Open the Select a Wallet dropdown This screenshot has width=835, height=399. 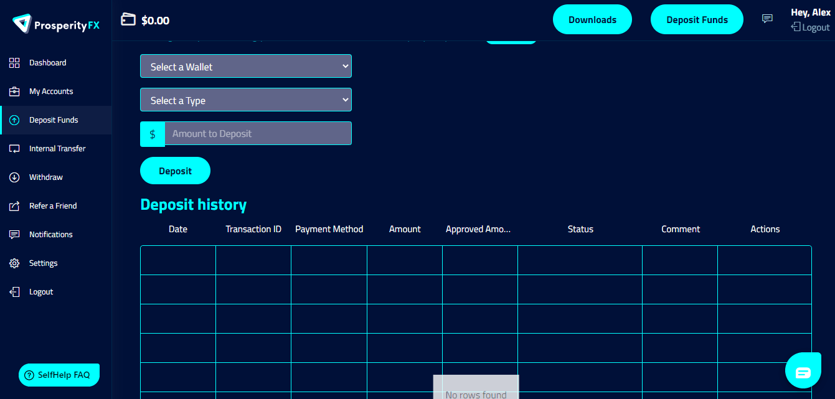click(245, 66)
